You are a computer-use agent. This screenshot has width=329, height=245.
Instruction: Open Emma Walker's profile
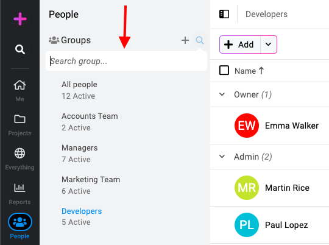[x=292, y=126]
